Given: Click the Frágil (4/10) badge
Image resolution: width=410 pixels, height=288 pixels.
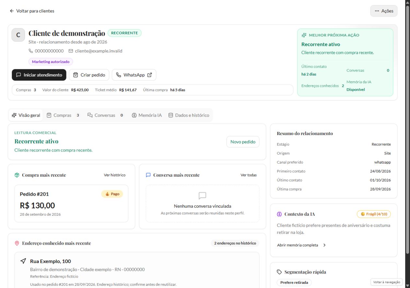Looking at the screenshot, I should click(374, 214).
